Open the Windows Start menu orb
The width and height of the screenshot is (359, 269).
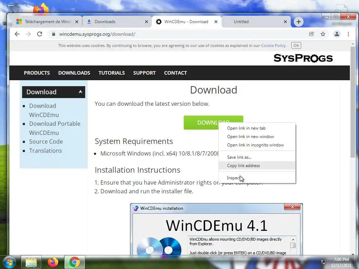(x=9, y=262)
